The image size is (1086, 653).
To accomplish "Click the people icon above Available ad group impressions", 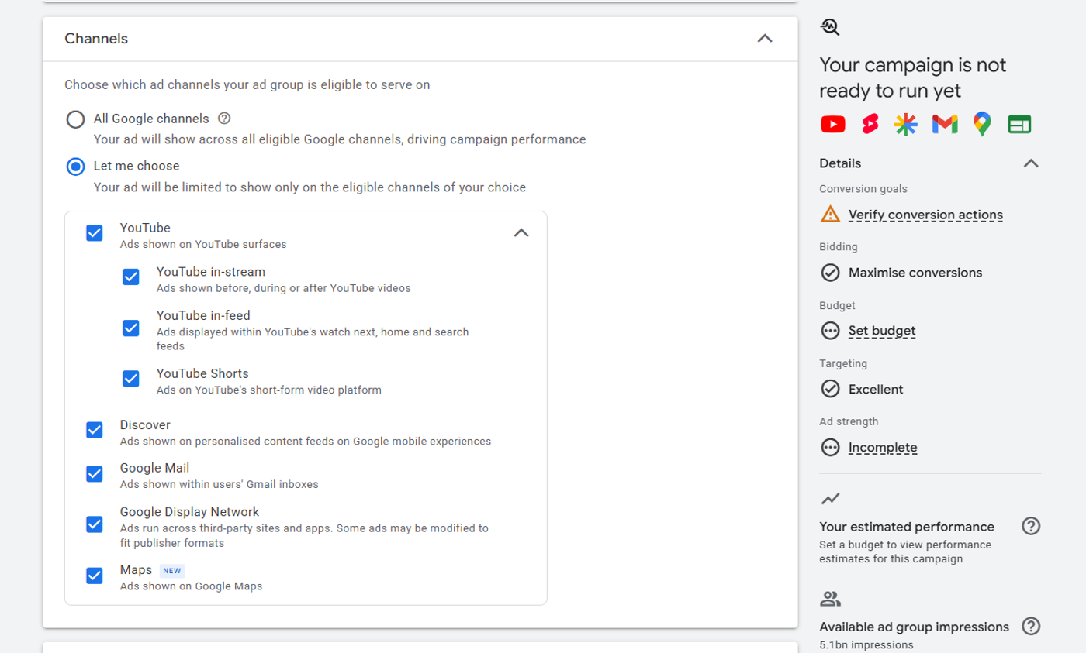I will click(x=830, y=598).
